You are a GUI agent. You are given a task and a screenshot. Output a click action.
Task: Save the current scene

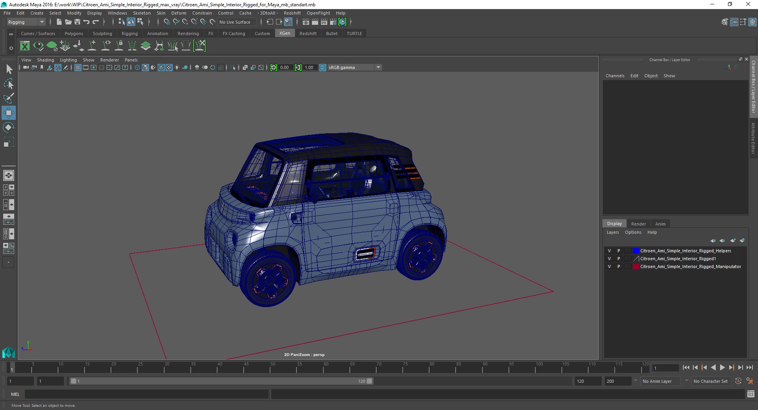(x=77, y=22)
